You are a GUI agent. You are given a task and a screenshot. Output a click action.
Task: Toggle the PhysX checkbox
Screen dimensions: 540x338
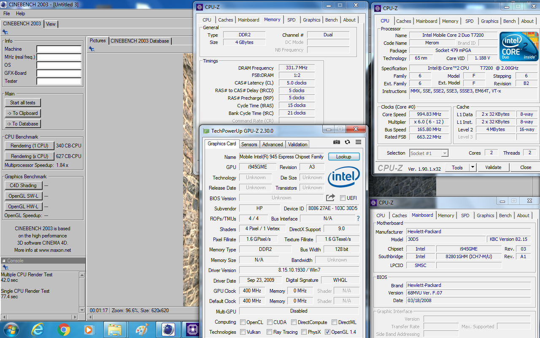[304, 332]
